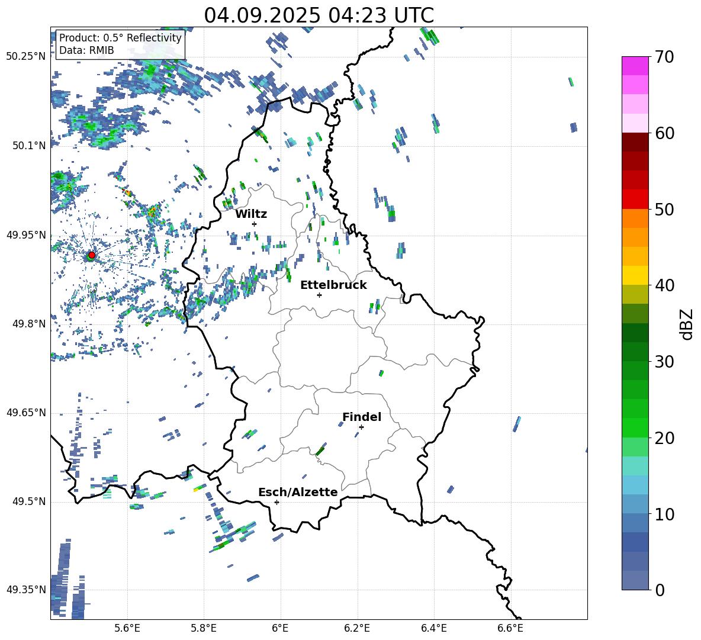
Task: Click the 49.5°N latitude label
Action: (29, 501)
